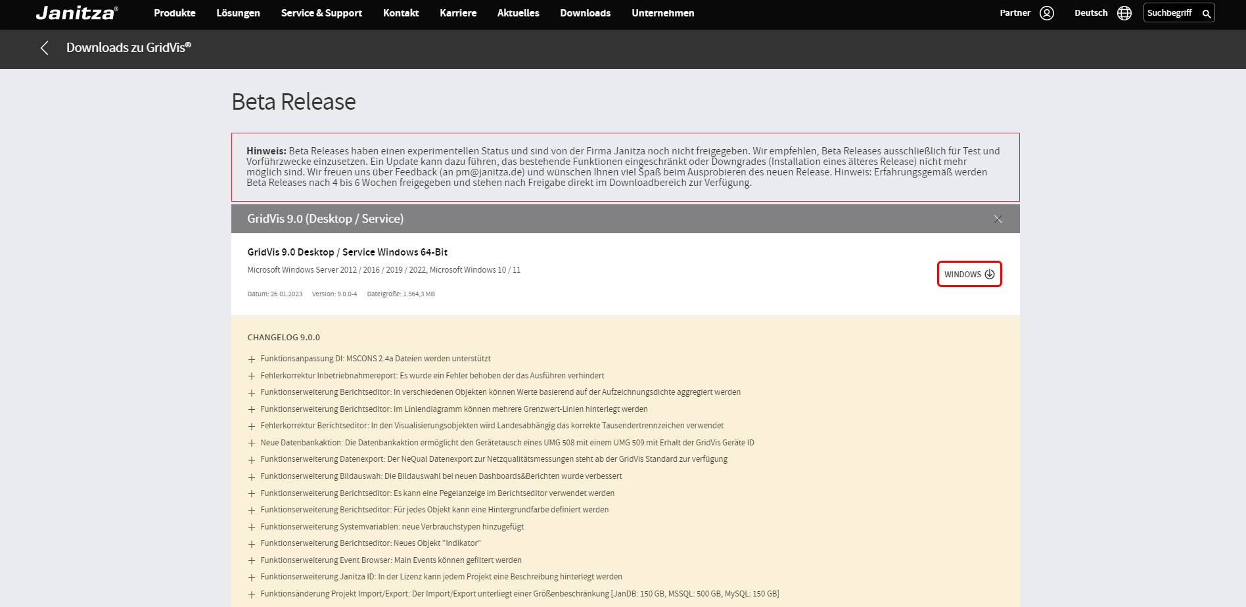Open the Downloads menu
Screen dimensions: 1246x607
pos(586,13)
